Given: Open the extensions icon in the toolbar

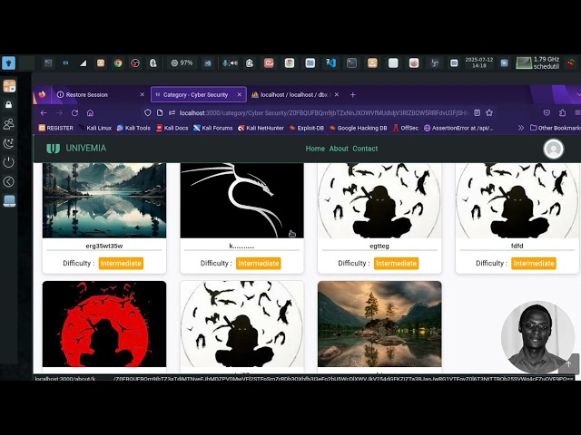Looking at the screenshot, I should point(562,112).
